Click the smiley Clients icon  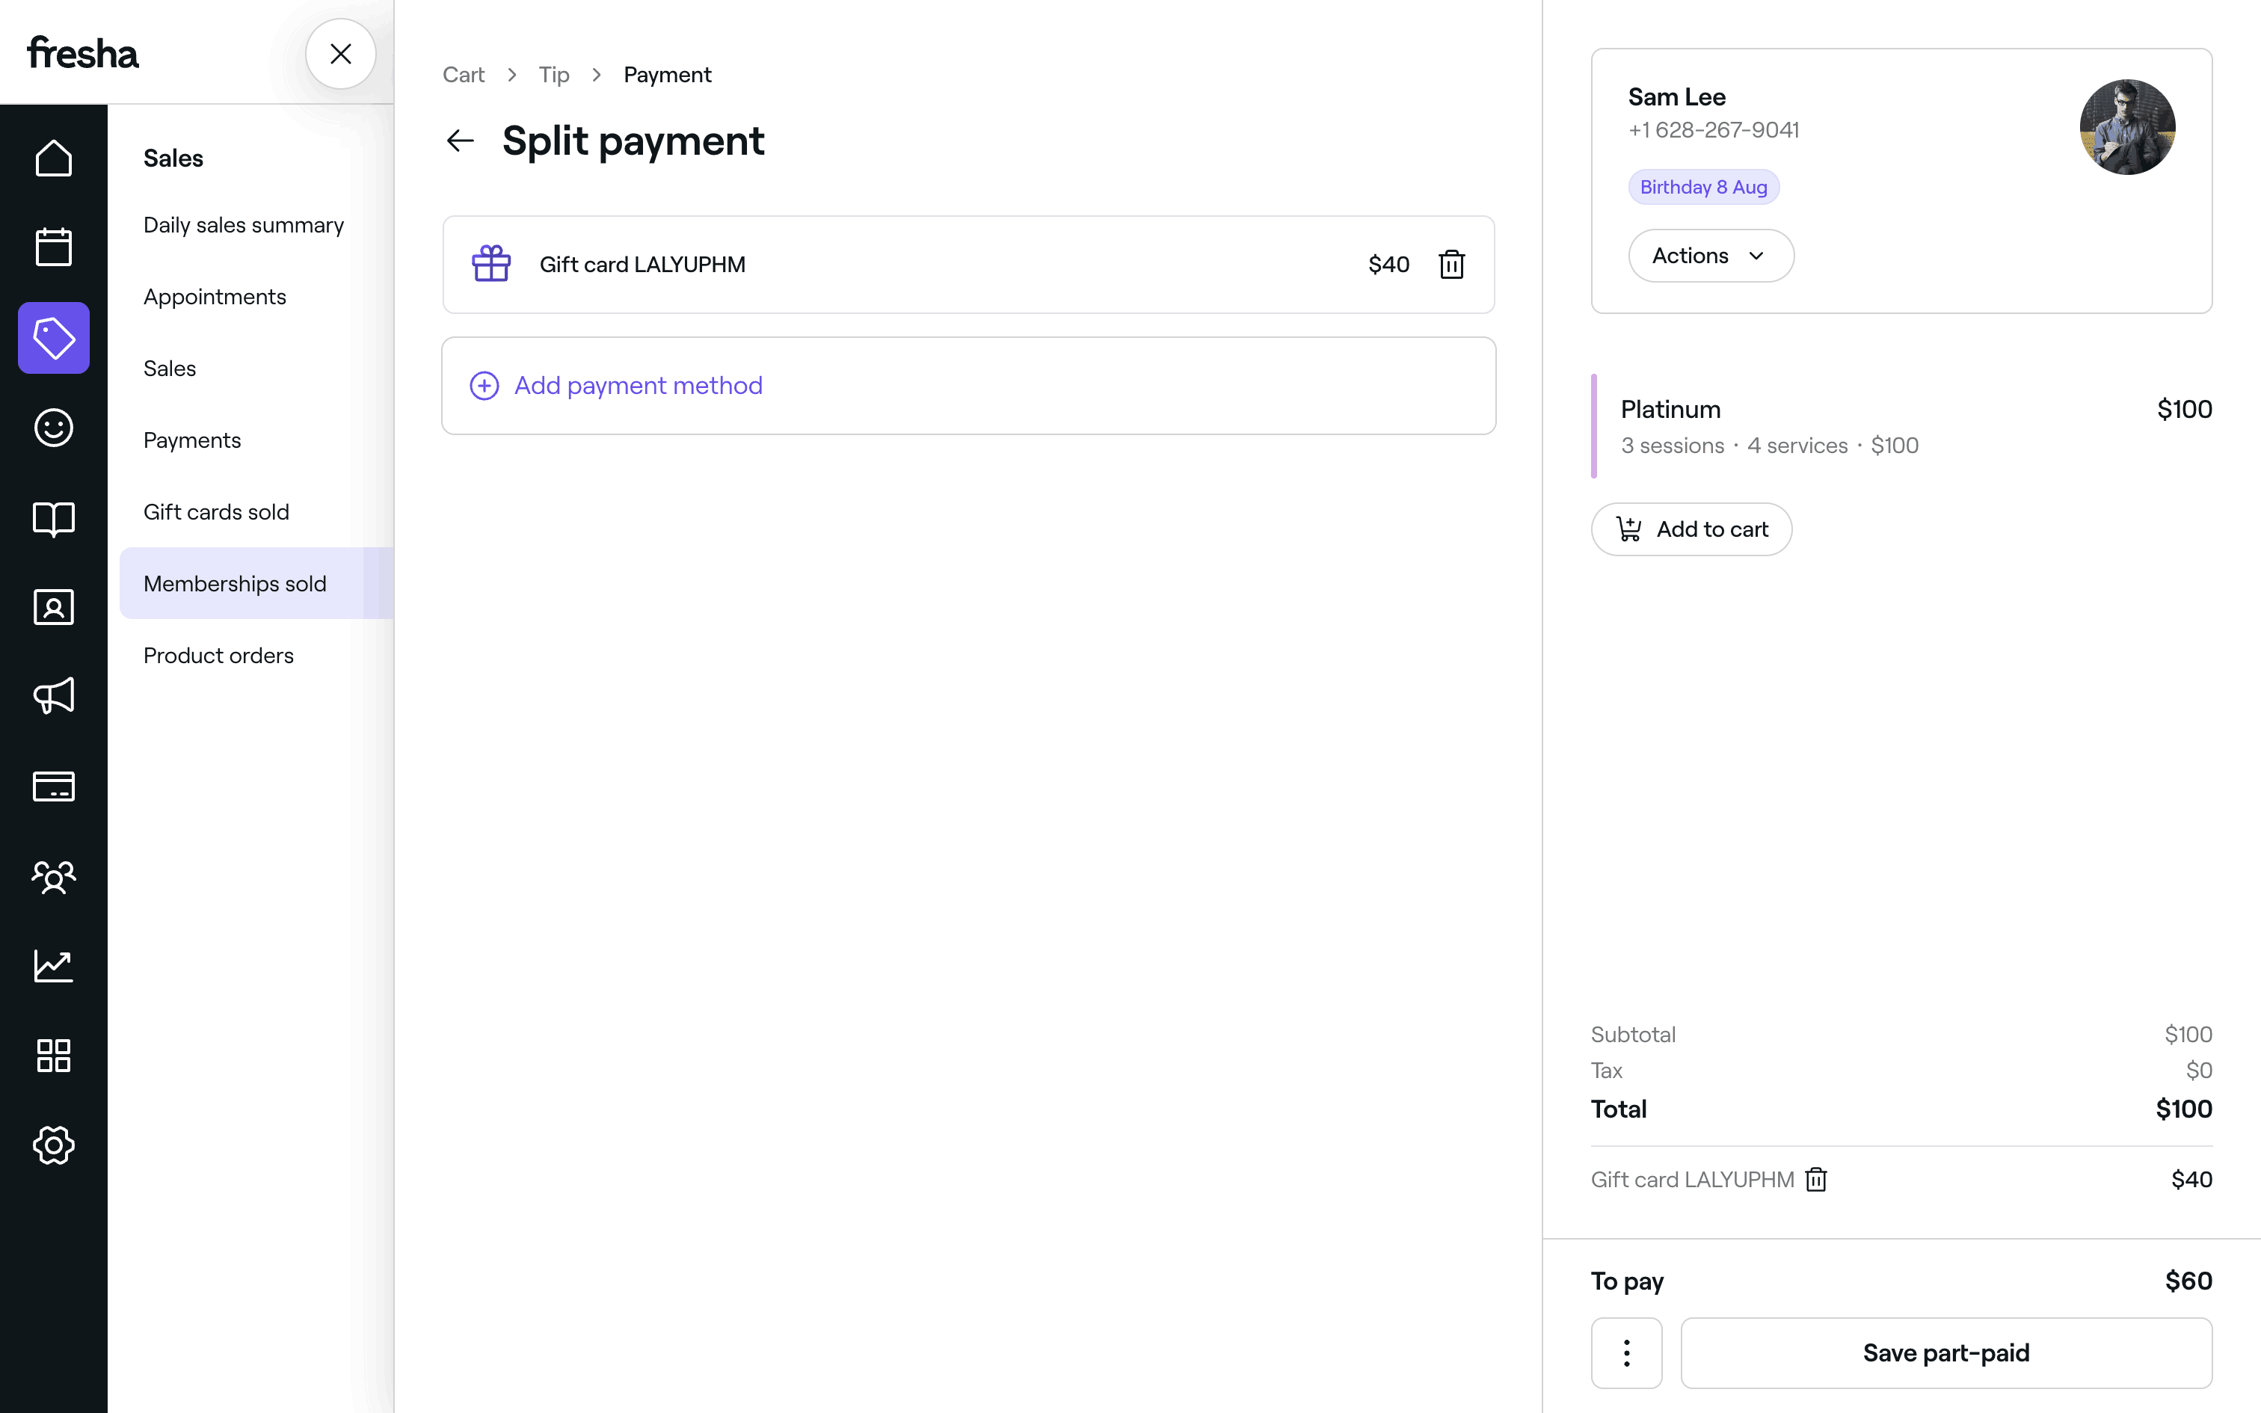53,428
